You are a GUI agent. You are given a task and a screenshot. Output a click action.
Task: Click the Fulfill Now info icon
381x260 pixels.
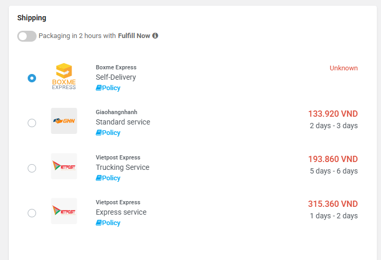[x=155, y=36]
